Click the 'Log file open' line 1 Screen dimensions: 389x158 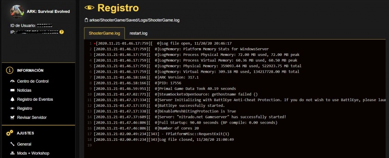[163, 43]
